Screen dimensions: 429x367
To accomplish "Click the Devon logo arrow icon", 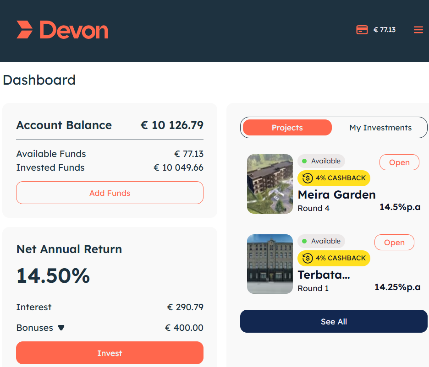I will pos(24,29).
